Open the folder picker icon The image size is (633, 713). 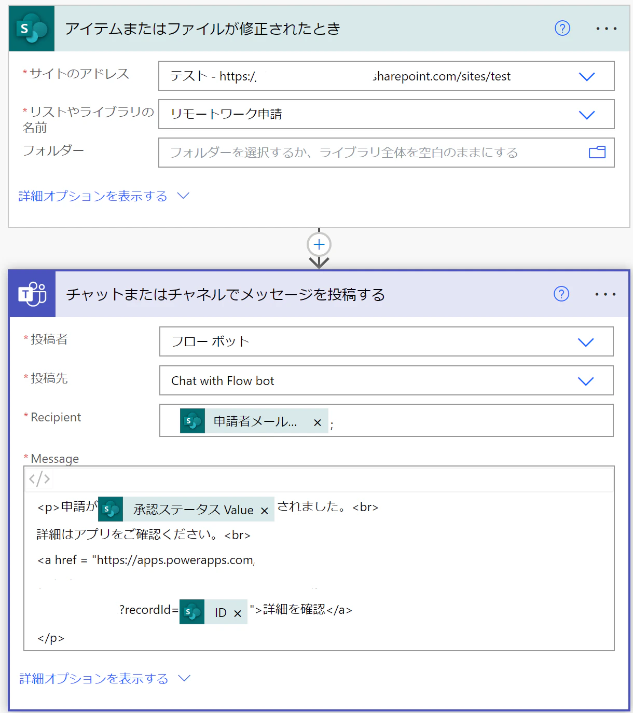[x=597, y=152]
